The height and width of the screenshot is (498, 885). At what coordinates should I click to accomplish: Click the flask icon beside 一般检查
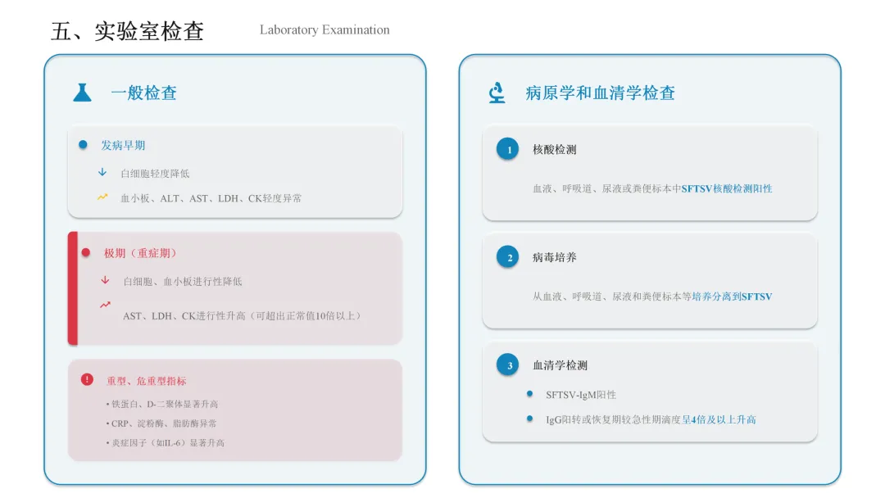tap(82, 93)
